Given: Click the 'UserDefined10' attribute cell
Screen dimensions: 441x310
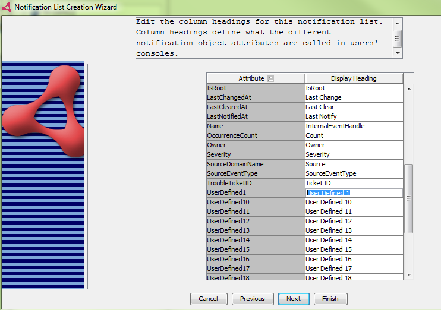Looking at the screenshot, I should 256,203.
